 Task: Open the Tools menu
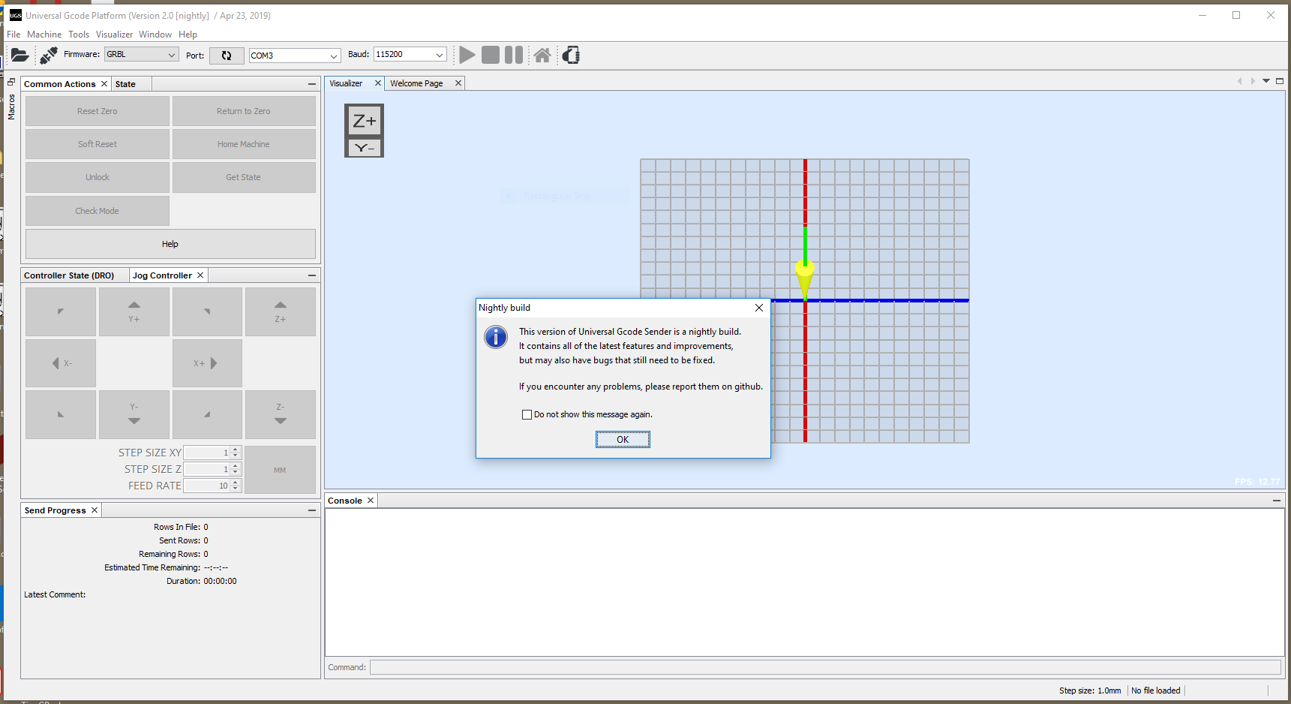point(79,35)
